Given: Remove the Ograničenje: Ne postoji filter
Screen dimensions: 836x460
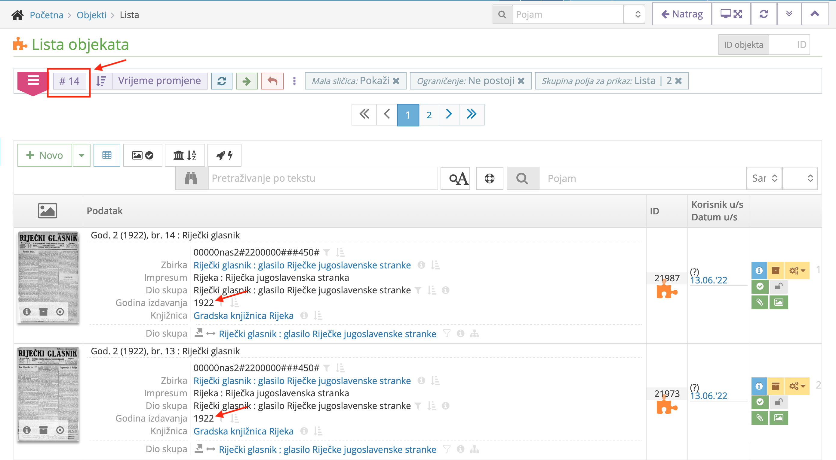Looking at the screenshot, I should pos(521,81).
